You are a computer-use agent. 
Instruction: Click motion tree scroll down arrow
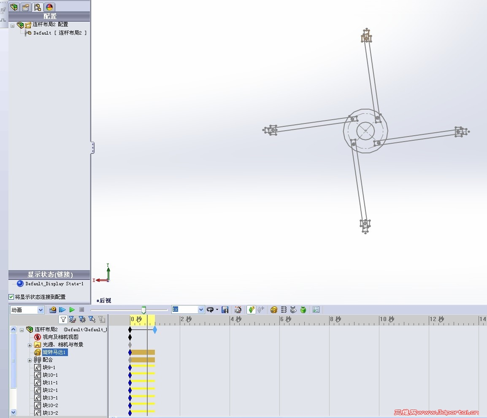click(x=13, y=412)
